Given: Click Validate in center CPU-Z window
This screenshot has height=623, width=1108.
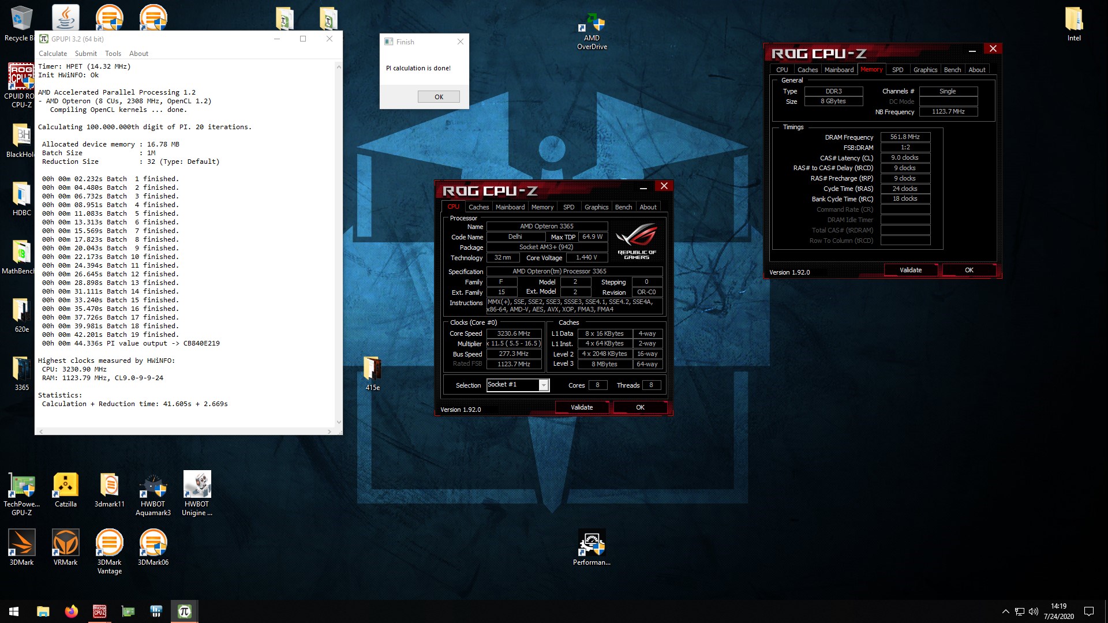Looking at the screenshot, I should 582,407.
